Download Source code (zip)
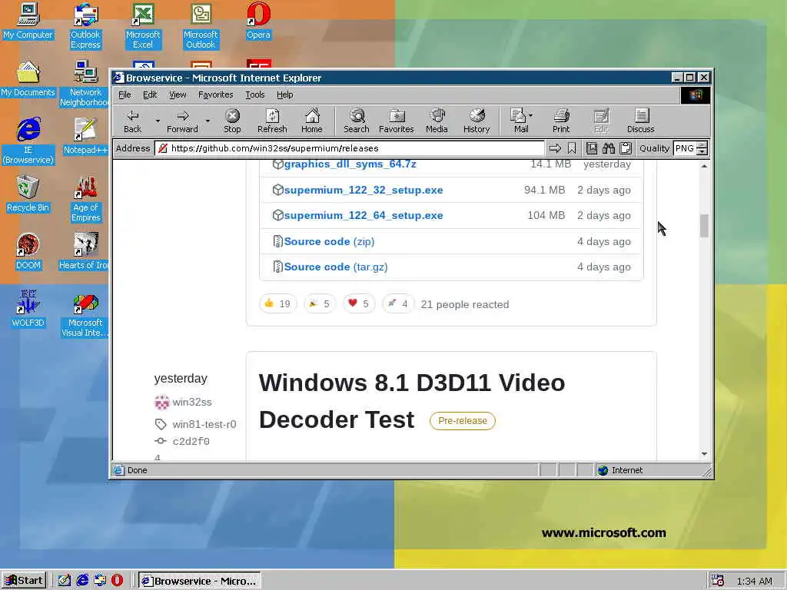Screen dimensions: 787x590 pyautogui.click(x=329, y=241)
